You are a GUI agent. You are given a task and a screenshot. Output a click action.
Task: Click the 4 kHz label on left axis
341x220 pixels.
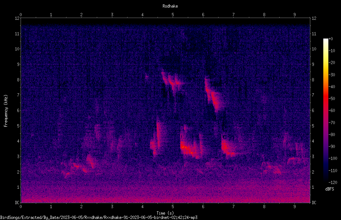pos(18,141)
